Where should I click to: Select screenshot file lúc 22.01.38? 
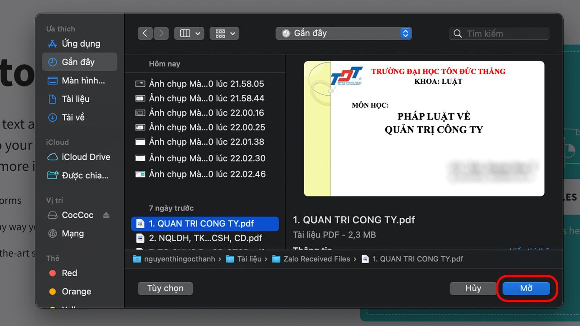point(205,142)
